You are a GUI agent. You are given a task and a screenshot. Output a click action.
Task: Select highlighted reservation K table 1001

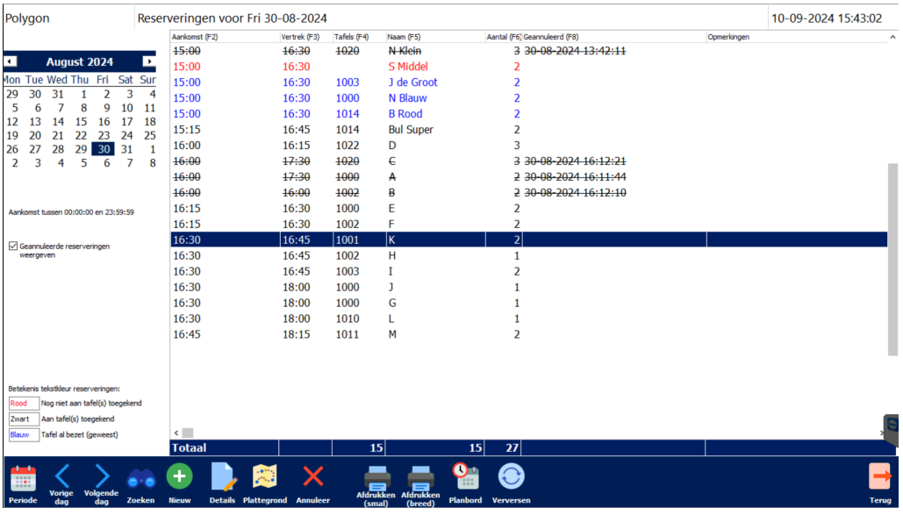pyautogui.click(x=528, y=240)
